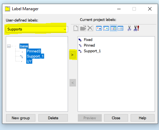Close window with title bar X
The image size is (159, 130).
click(x=150, y=9)
